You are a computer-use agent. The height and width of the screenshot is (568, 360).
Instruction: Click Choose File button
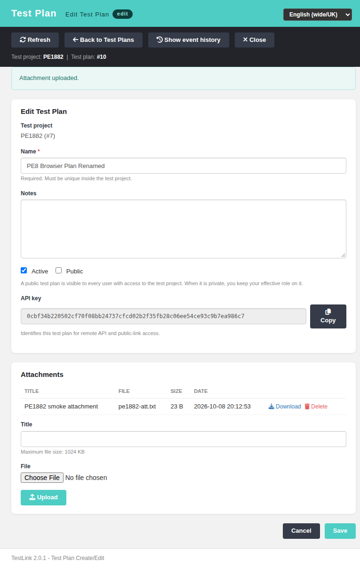[42, 478]
